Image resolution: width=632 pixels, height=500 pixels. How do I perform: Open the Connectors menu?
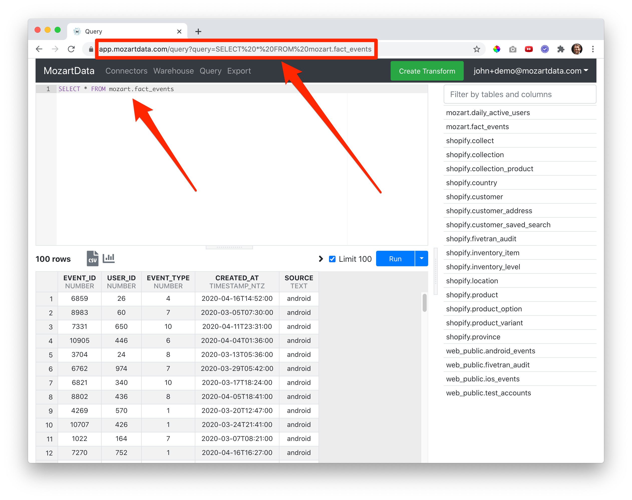(126, 71)
